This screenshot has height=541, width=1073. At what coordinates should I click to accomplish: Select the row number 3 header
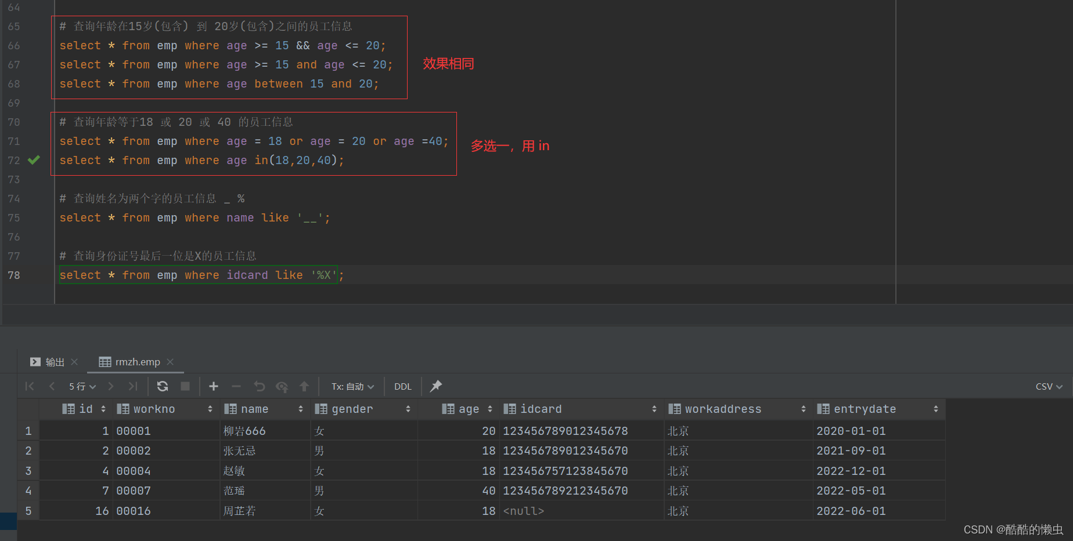coord(28,471)
